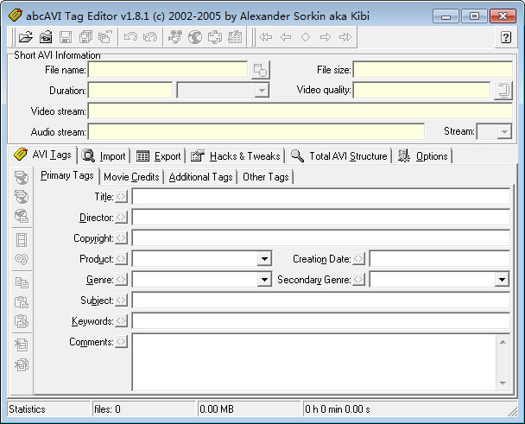525x424 pixels.
Task: Click the Creation Date input field
Action: click(x=440, y=259)
